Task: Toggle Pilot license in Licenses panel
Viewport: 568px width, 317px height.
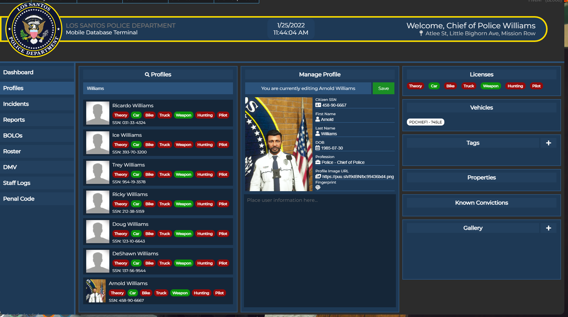Action: point(536,86)
